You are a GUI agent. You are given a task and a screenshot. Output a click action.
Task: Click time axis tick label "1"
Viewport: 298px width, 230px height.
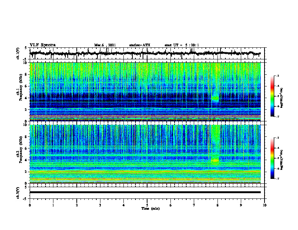point(53,205)
